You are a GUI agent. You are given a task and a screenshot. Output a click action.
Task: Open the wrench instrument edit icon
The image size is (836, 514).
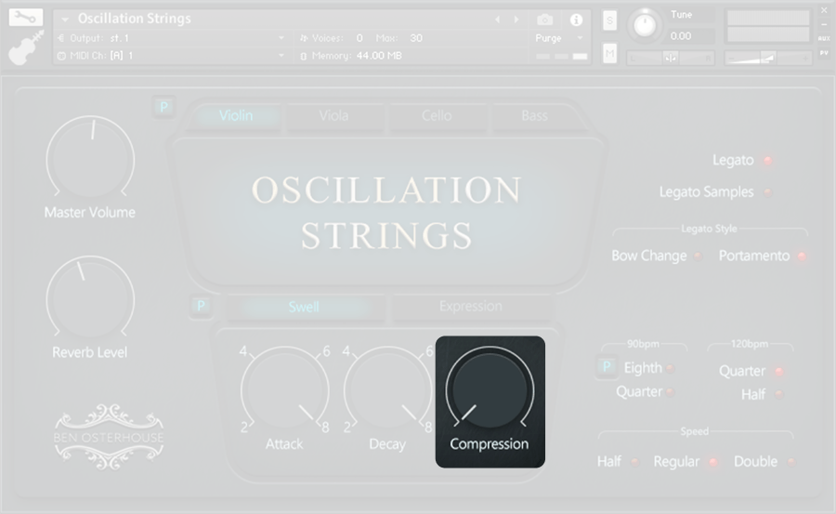(26, 18)
